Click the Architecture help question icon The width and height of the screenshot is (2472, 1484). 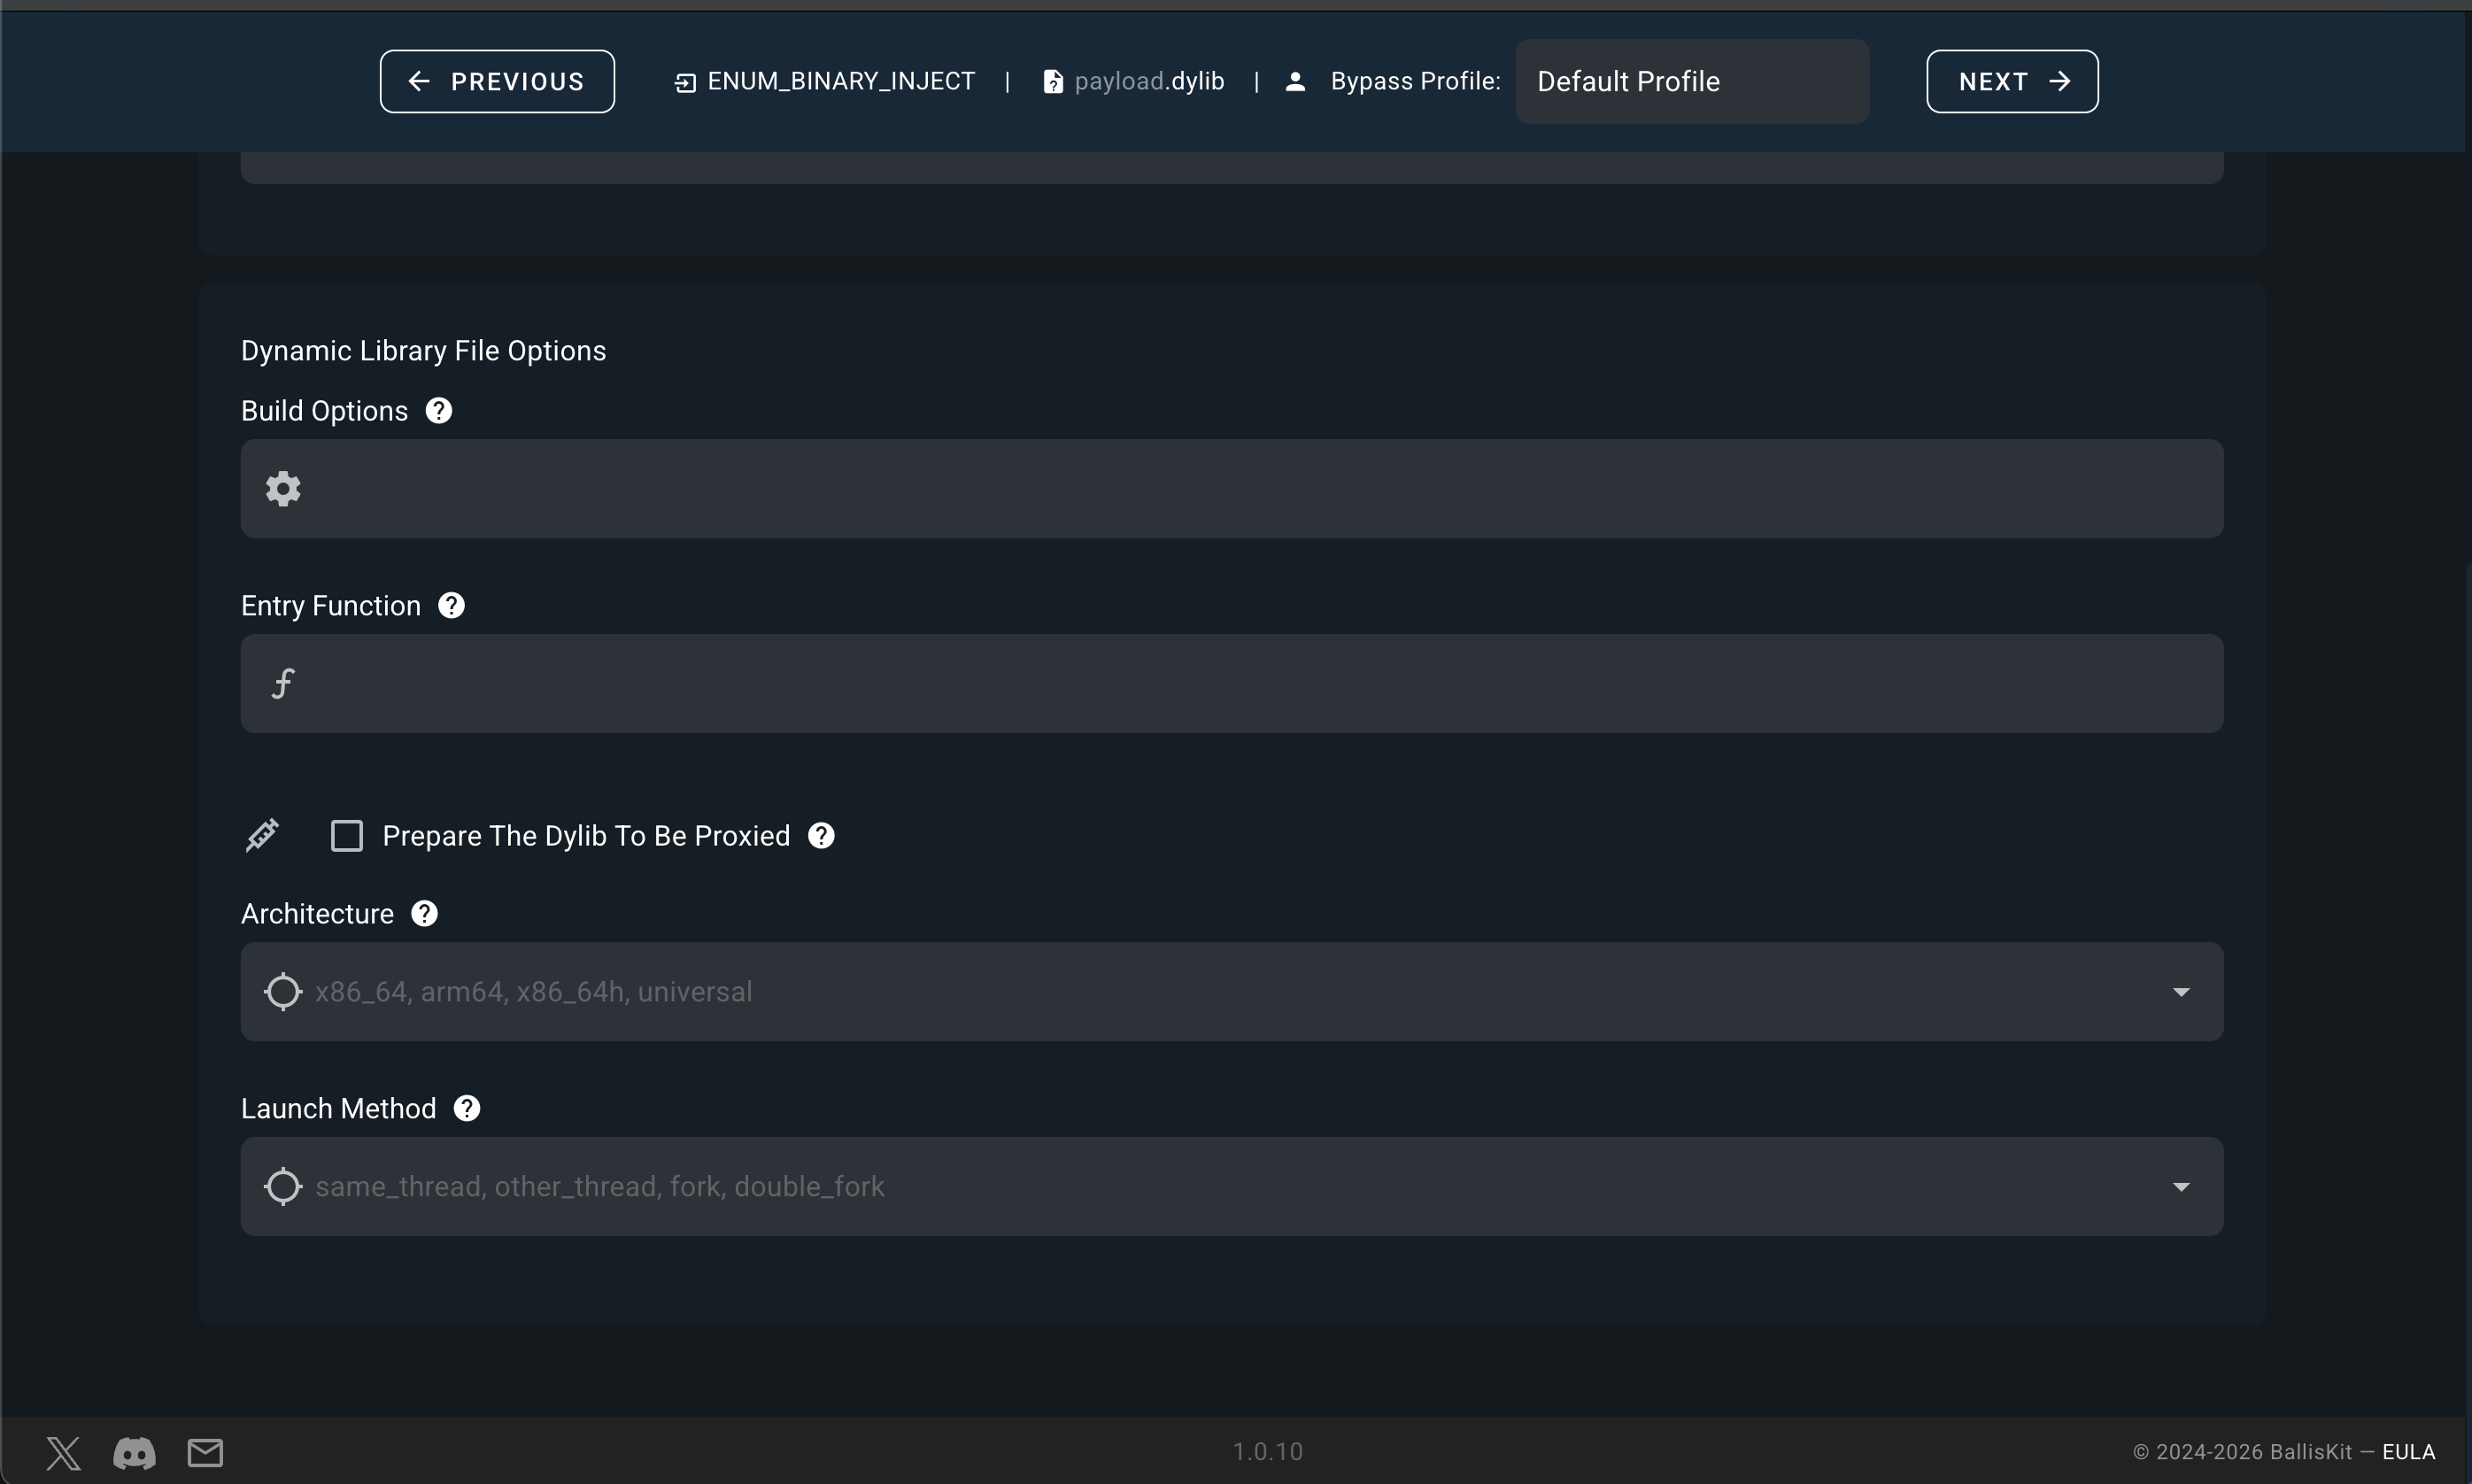(424, 914)
